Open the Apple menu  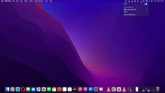point(2,1)
